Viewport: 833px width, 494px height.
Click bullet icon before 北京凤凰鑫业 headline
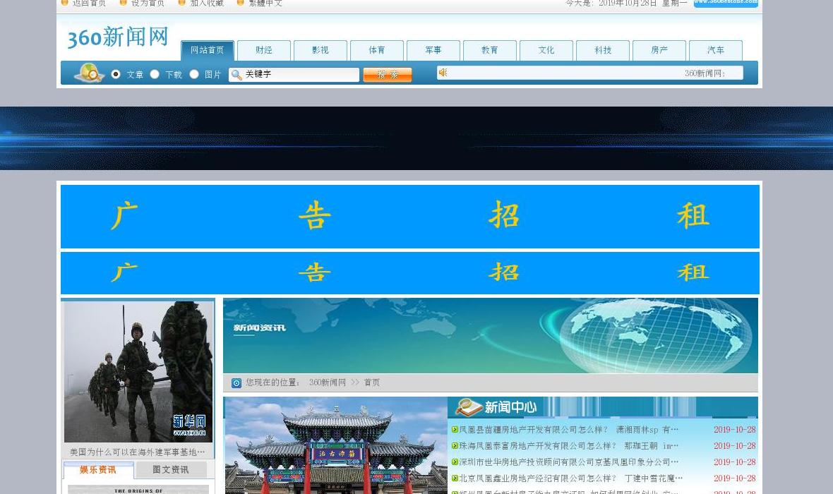[455, 478]
